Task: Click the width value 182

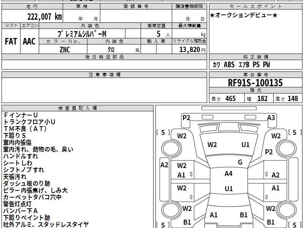Action: click(262, 98)
